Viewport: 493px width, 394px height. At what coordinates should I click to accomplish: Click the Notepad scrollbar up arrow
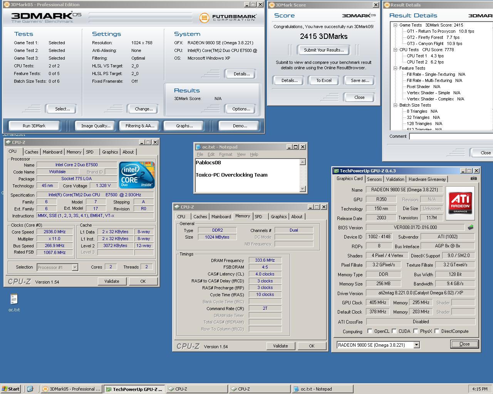tap(303, 162)
